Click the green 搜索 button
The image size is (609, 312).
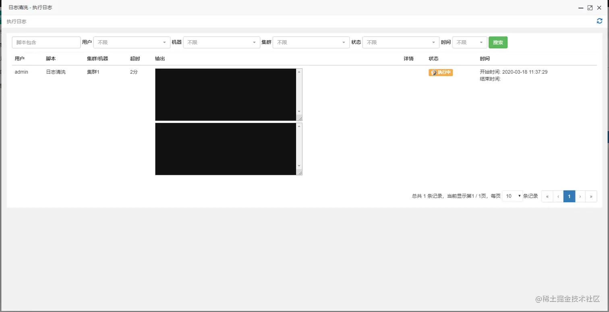tap(498, 42)
